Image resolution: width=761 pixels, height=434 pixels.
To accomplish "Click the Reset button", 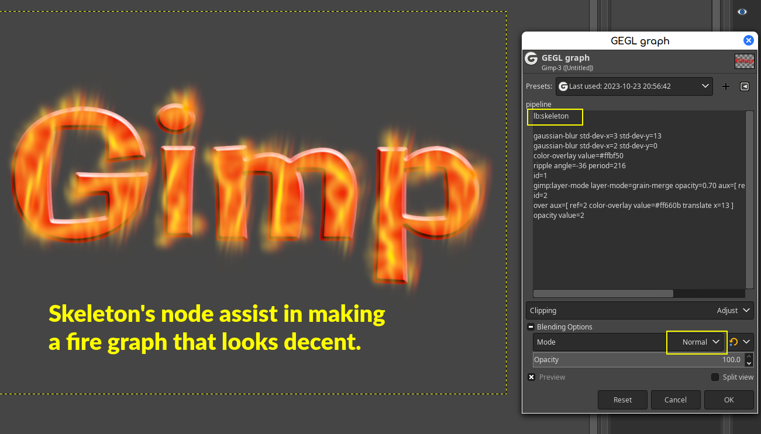I will (x=622, y=400).
